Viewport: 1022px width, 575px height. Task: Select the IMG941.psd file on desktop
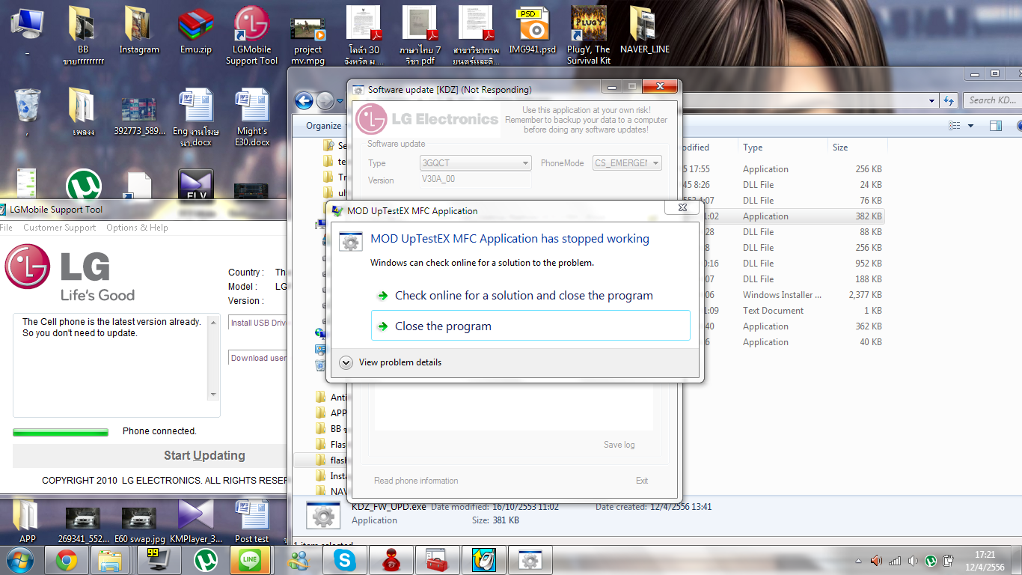(x=533, y=30)
